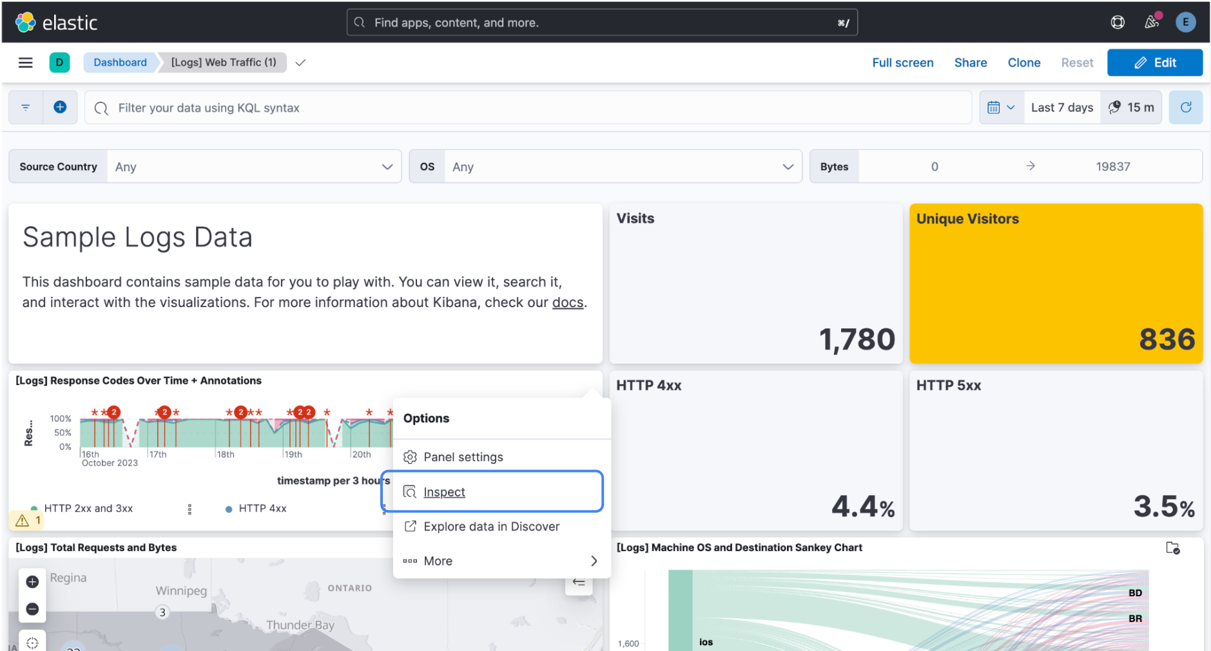Expand the dashboard title chevron
The image size is (1211, 651).
(x=300, y=62)
